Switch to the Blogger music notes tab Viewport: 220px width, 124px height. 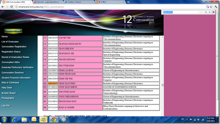110,2
